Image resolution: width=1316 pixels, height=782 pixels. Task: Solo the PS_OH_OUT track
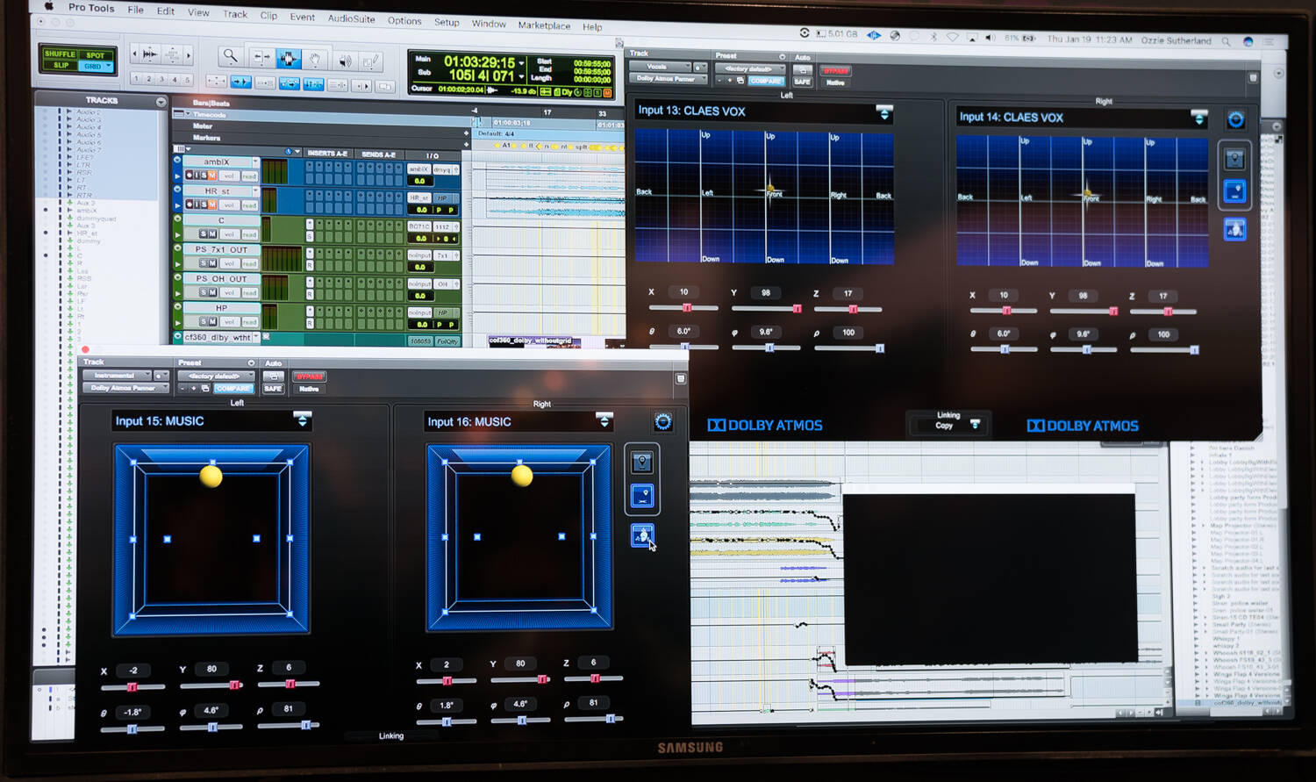click(203, 292)
